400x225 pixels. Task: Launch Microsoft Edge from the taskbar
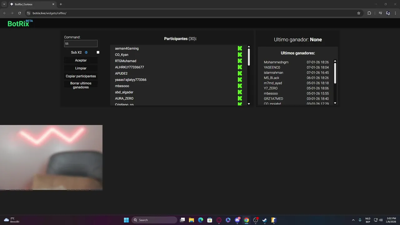(x=201, y=220)
